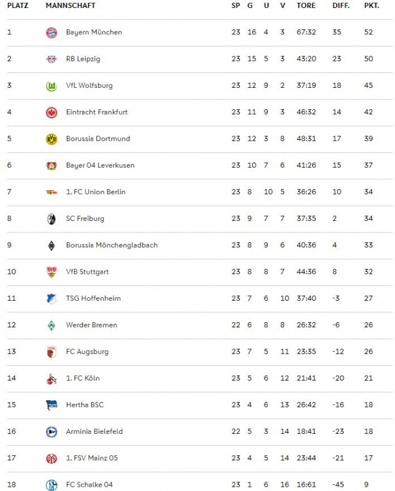The image size is (395, 491).
Task: Open TSG Hoffenheim team page
Action: click(93, 298)
